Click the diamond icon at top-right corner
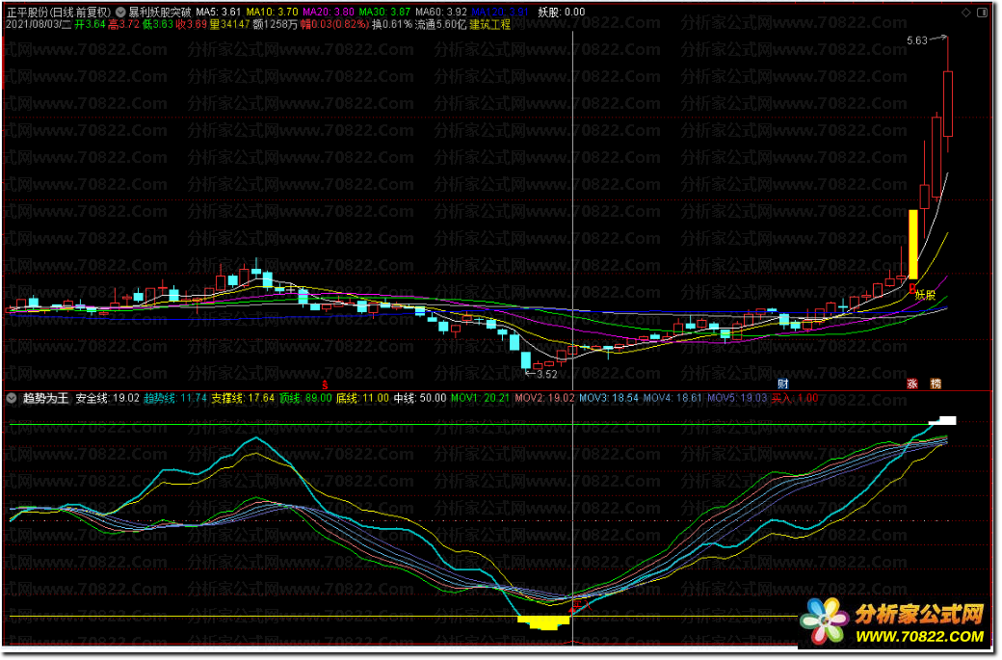 click(966, 13)
